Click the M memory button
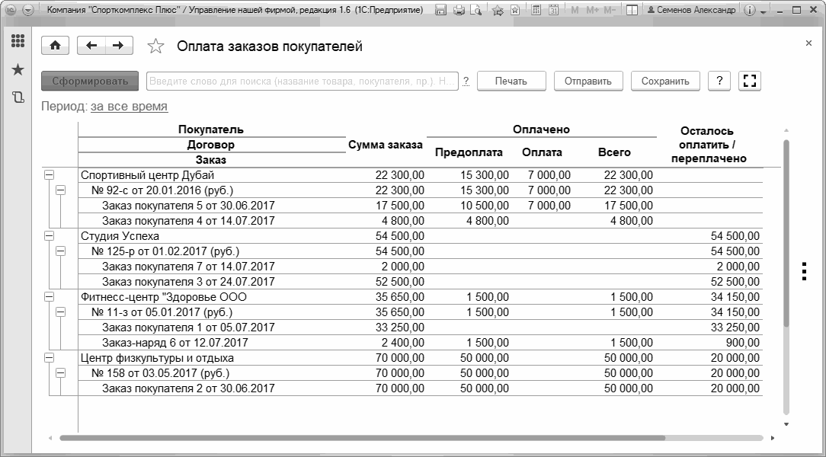Screen dimensions: 826x457 coord(575,10)
